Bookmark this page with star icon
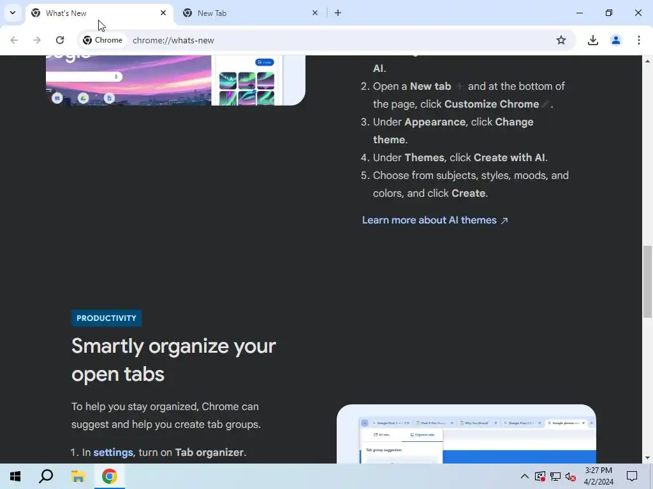Image resolution: width=653 pixels, height=489 pixels. (x=561, y=40)
